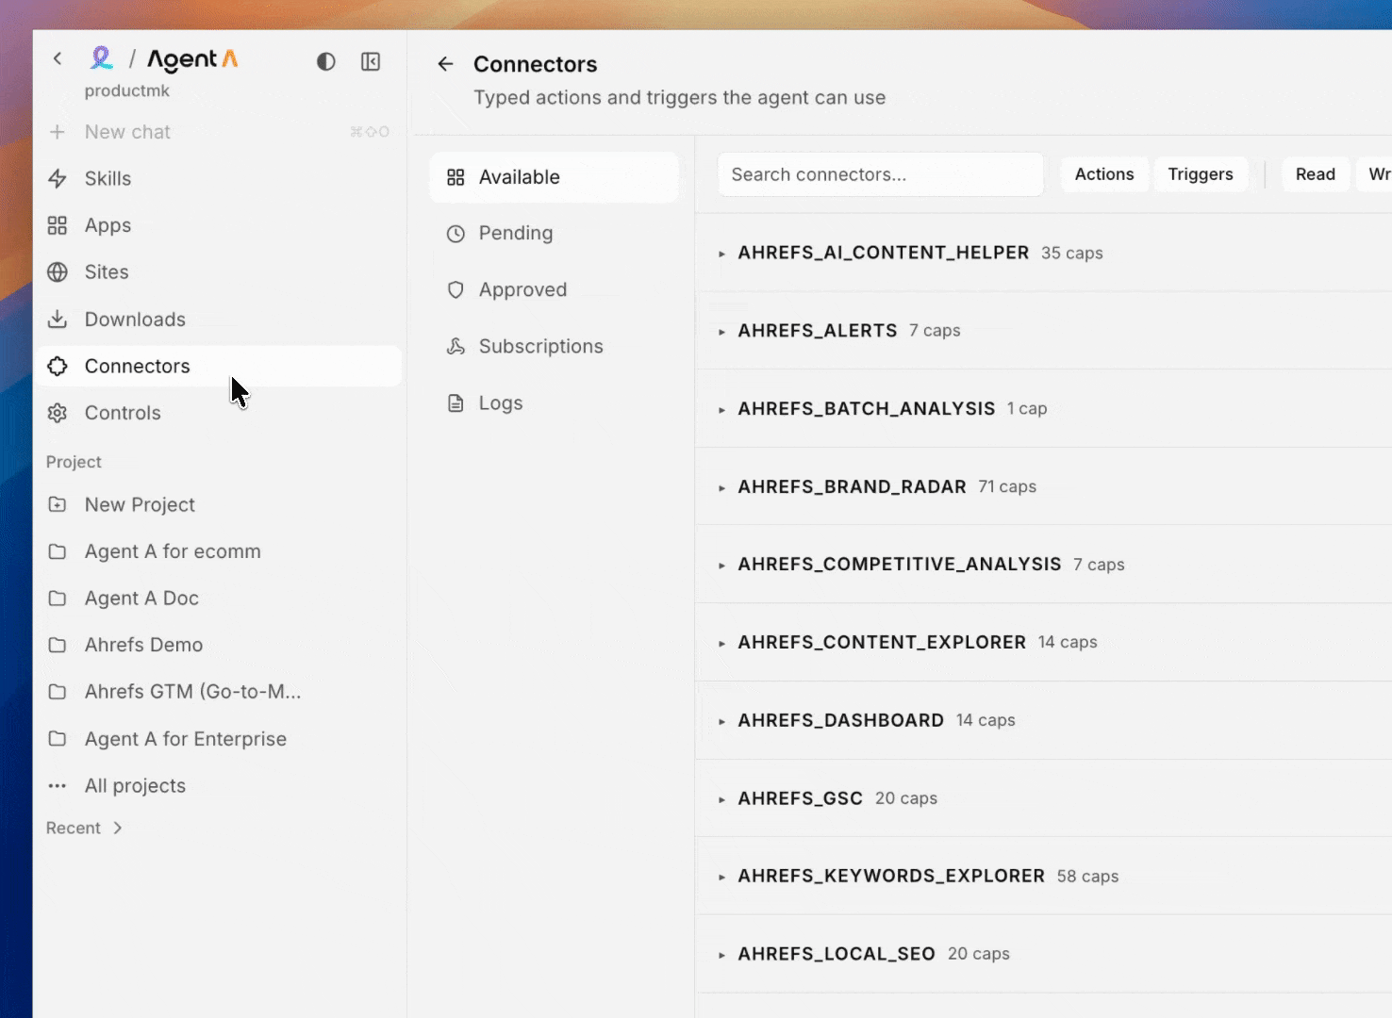Click the Controls gear icon
The height and width of the screenshot is (1018, 1392).
tap(58, 413)
